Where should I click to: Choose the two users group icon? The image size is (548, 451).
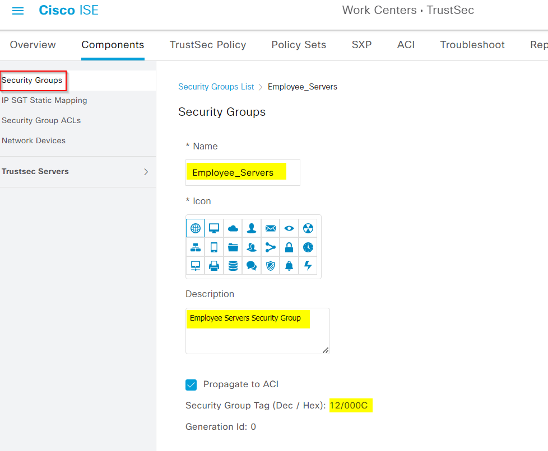[252, 247]
